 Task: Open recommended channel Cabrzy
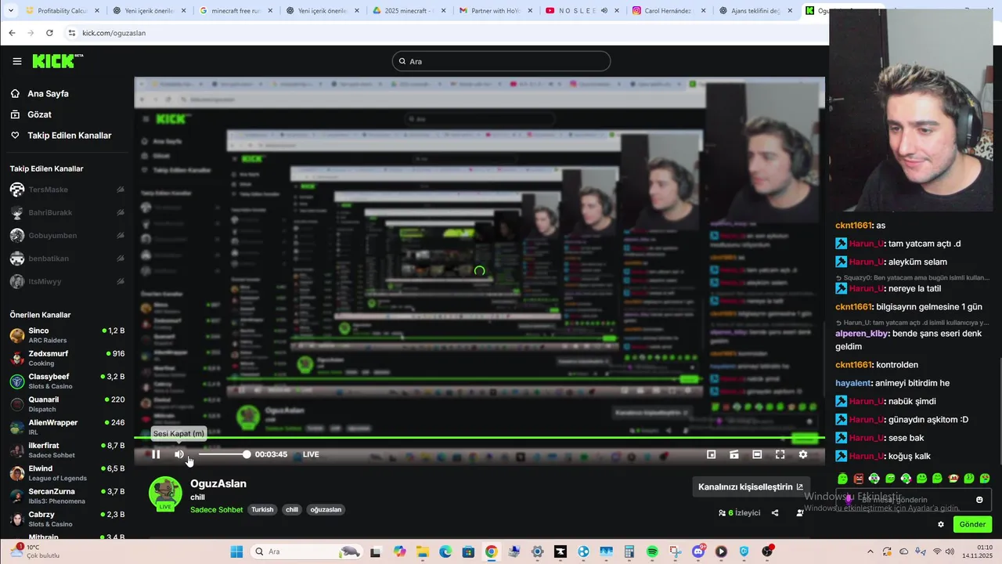pyautogui.click(x=67, y=519)
